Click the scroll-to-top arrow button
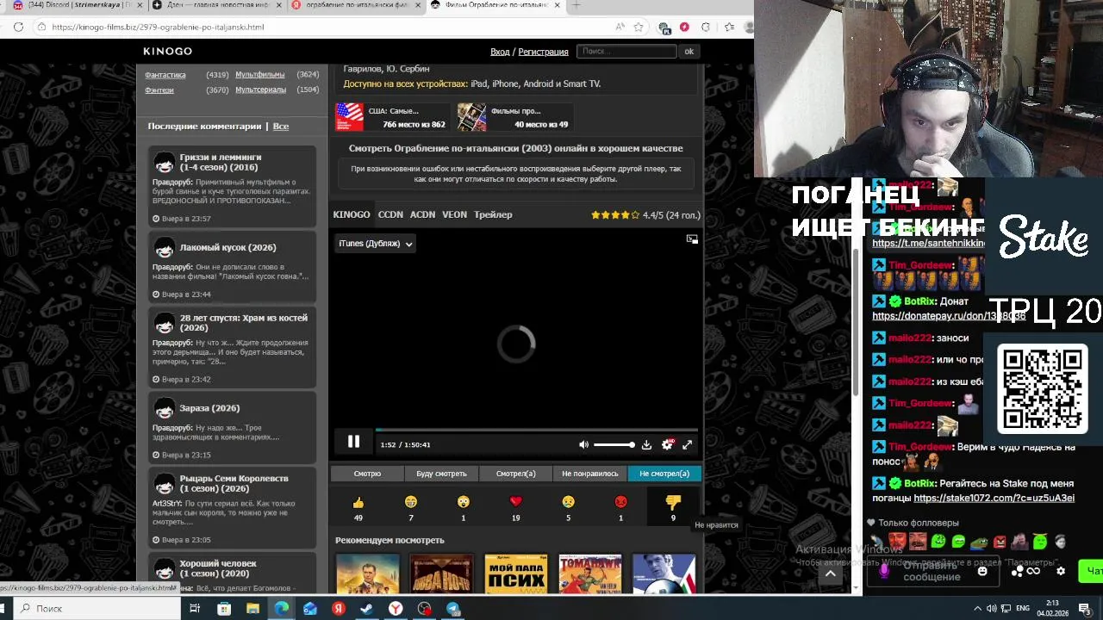Screen dimensions: 1103x620 [830, 573]
